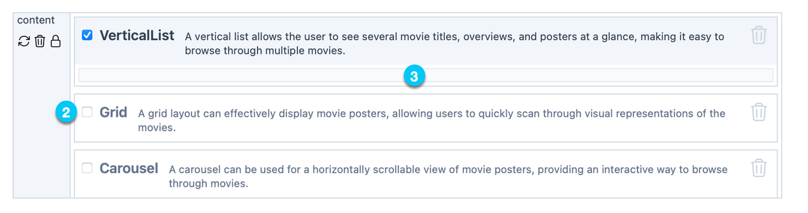Click the numbered marker 3 badge
Image resolution: width=808 pixels, height=213 pixels.
[x=414, y=76]
